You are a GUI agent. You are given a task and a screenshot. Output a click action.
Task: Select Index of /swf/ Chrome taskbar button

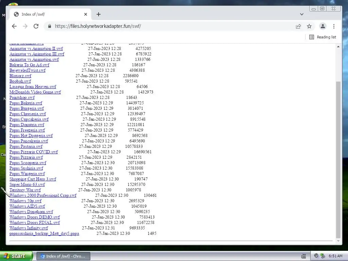63,256
